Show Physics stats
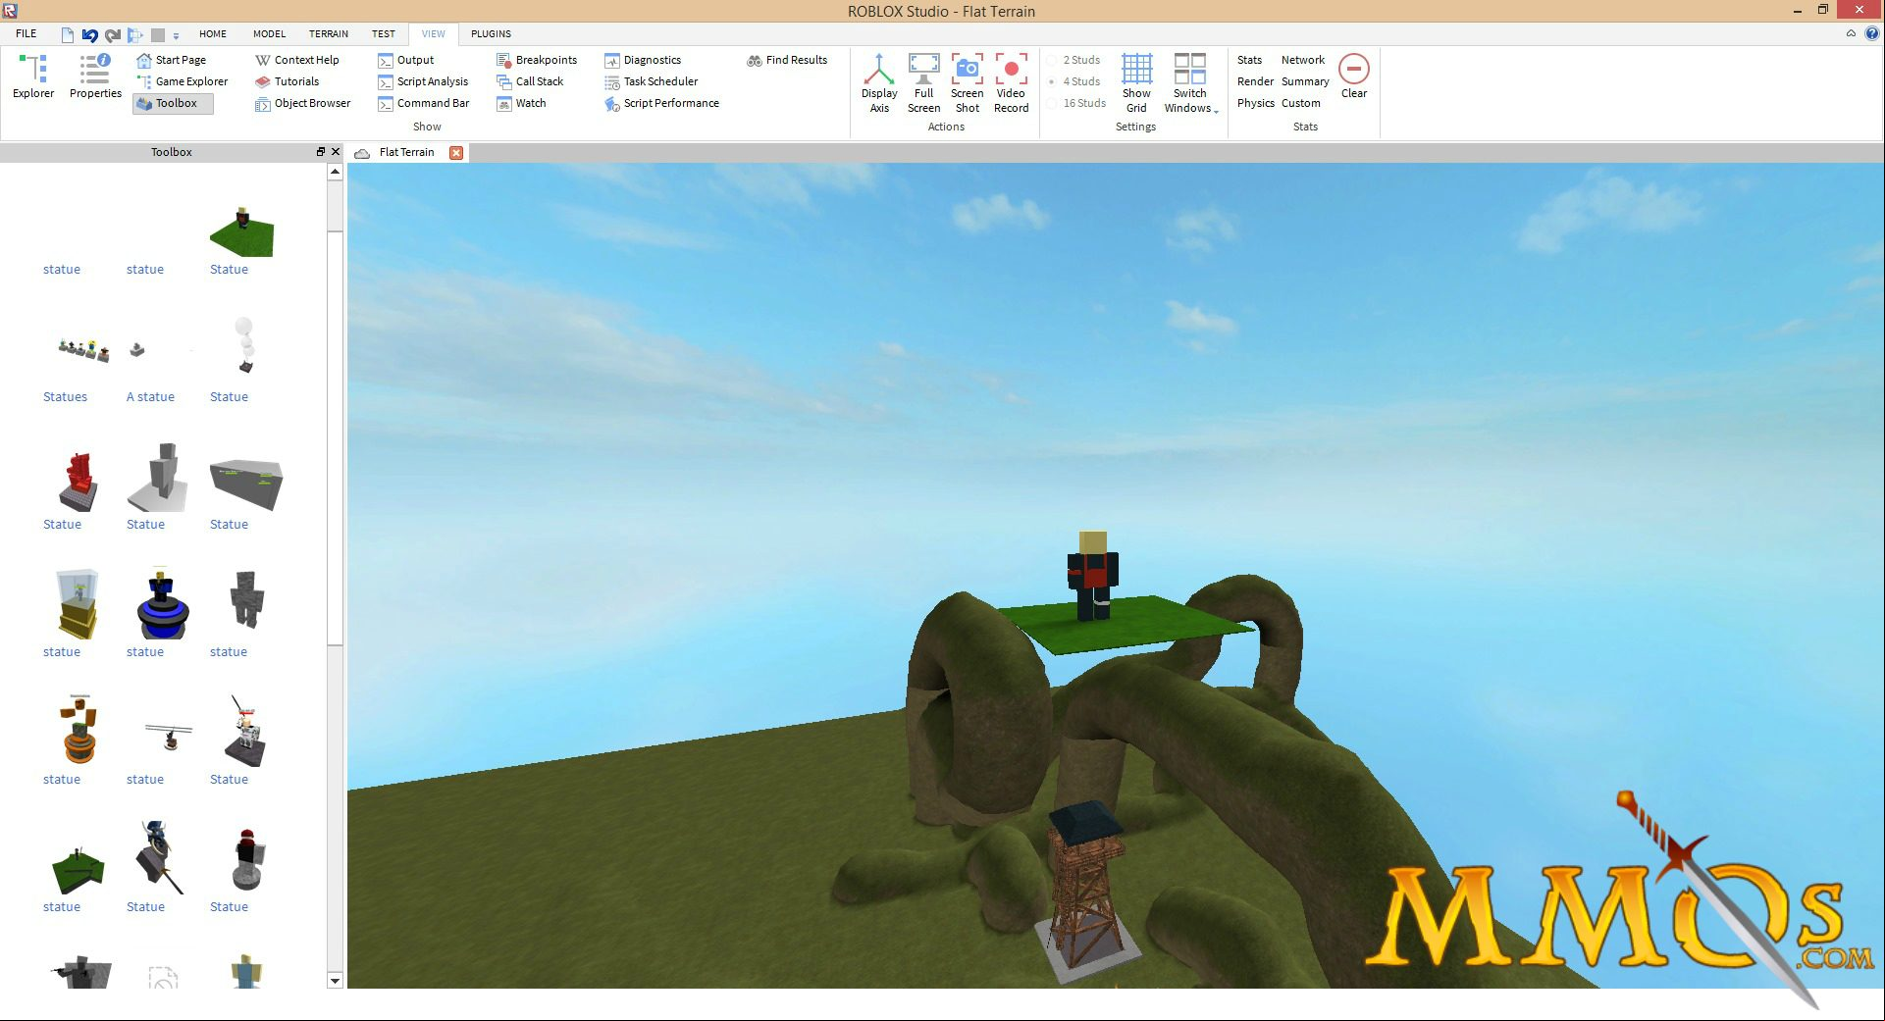1885x1021 pixels. 1256,103
